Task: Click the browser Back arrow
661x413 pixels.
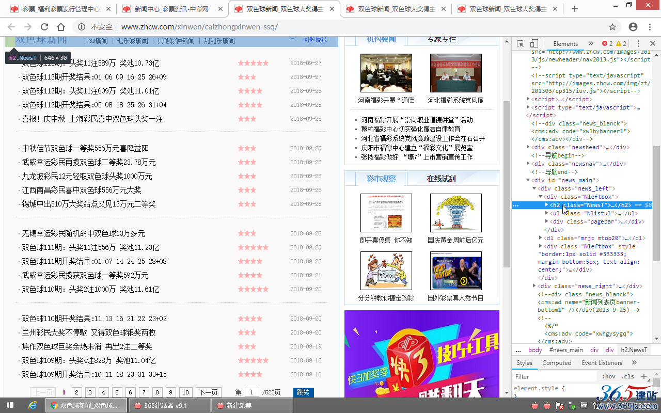Action: click(x=11, y=27)
